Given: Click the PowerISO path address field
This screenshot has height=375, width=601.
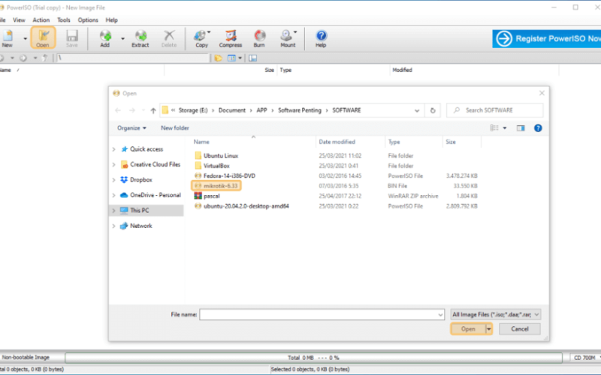Looking at the screenshot, I should pos(133,58).
